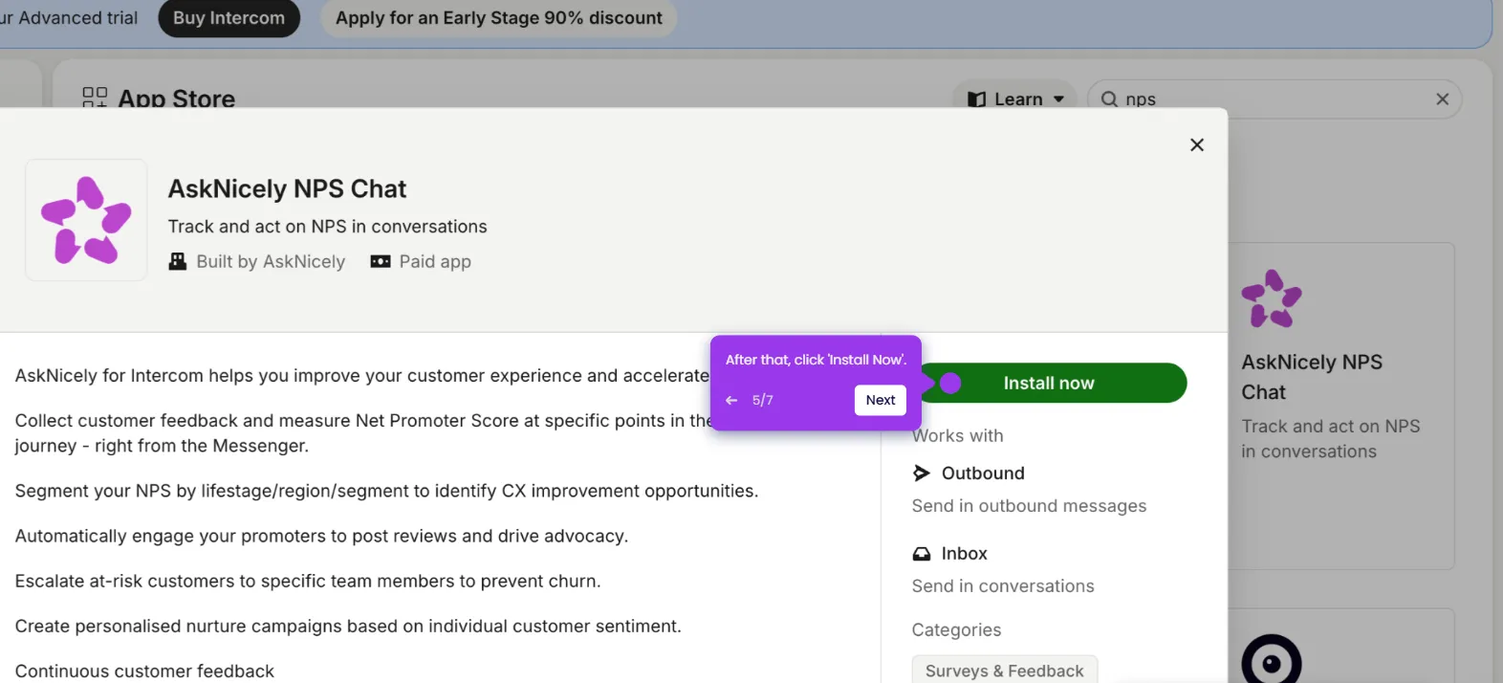Open the black circular app icon card

click(x=1271, y=659)
